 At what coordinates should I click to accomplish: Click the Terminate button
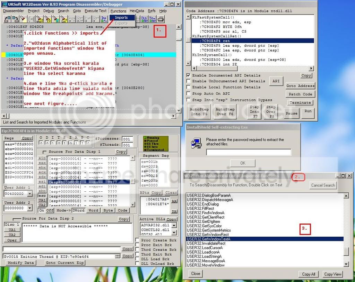(300, 102)
